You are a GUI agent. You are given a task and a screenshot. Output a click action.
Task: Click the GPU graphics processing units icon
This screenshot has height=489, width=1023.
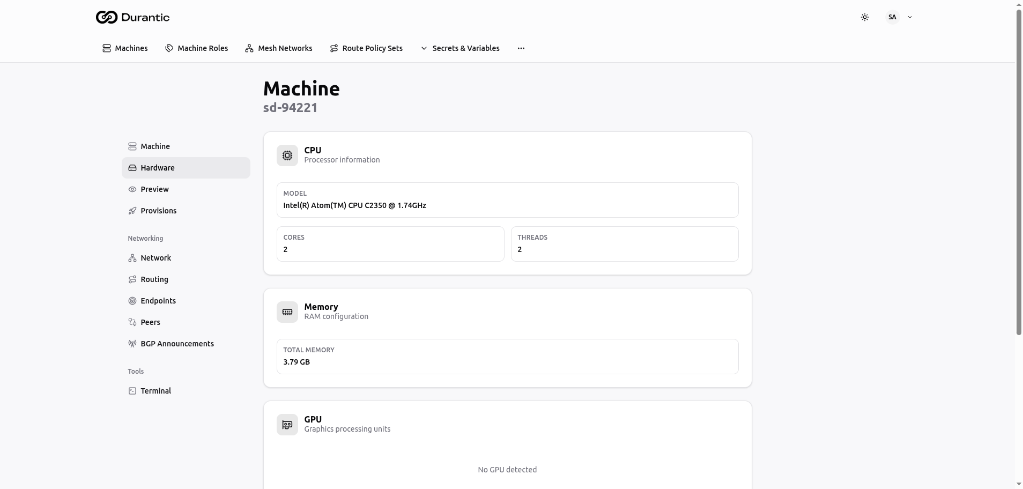[287, 424]
